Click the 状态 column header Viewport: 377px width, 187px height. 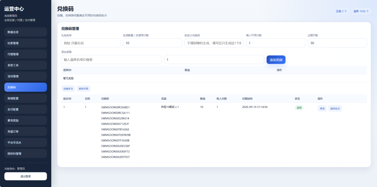pos(297,99)
